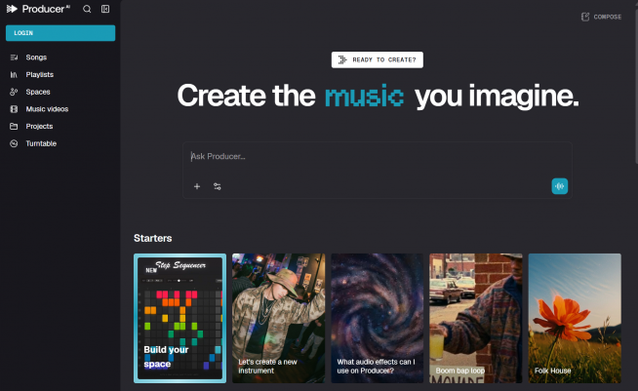Viewport: 638px width, 391px height.
Task: Choose the Folk House starter card
Action: point(575,318)
